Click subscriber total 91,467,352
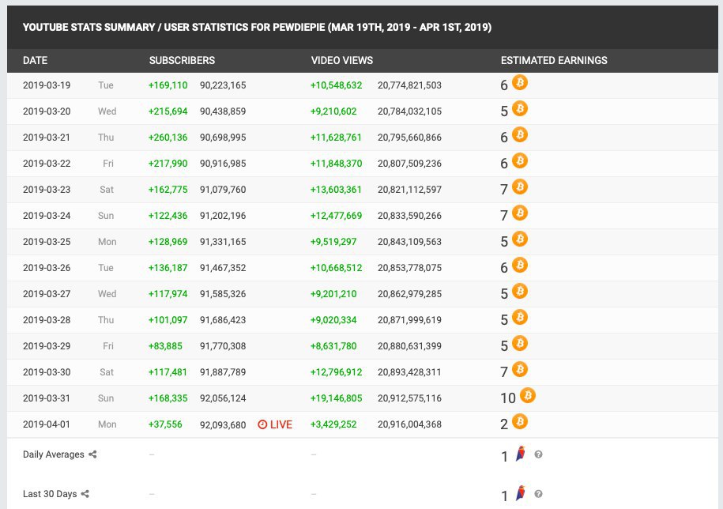 (223, 268)
